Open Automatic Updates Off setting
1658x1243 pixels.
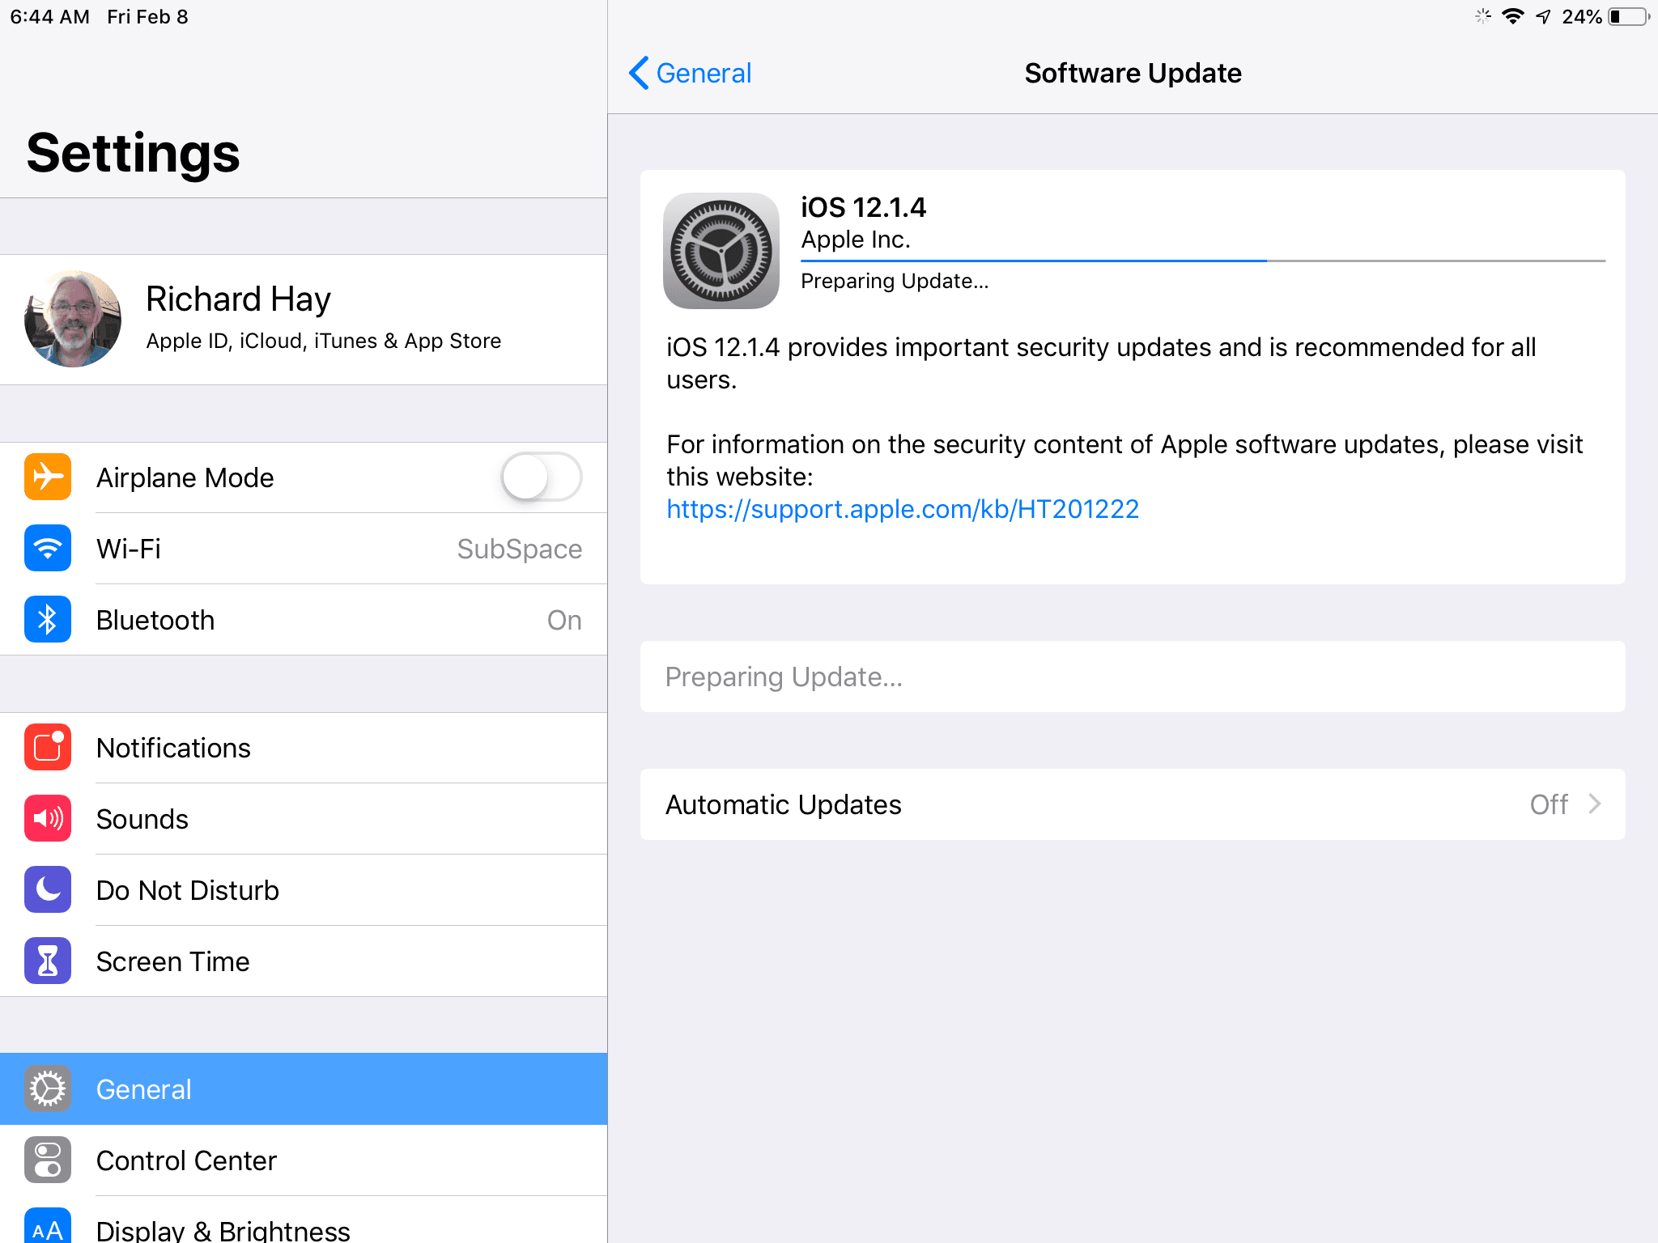click(x=1548, y=804)
